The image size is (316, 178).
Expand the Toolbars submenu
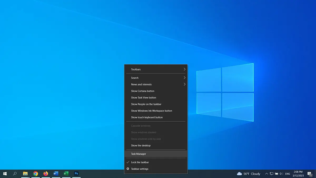156,70
